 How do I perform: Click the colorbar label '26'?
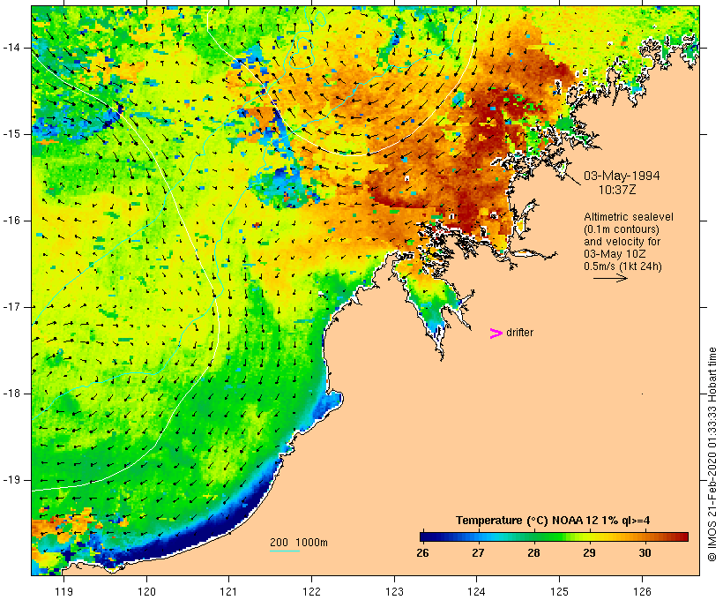pos(422,553)
